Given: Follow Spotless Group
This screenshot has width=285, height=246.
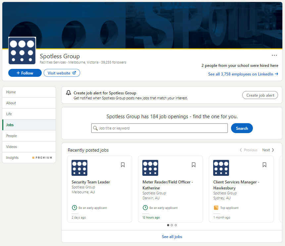Looking at the screenshot, I should (25, 73).
